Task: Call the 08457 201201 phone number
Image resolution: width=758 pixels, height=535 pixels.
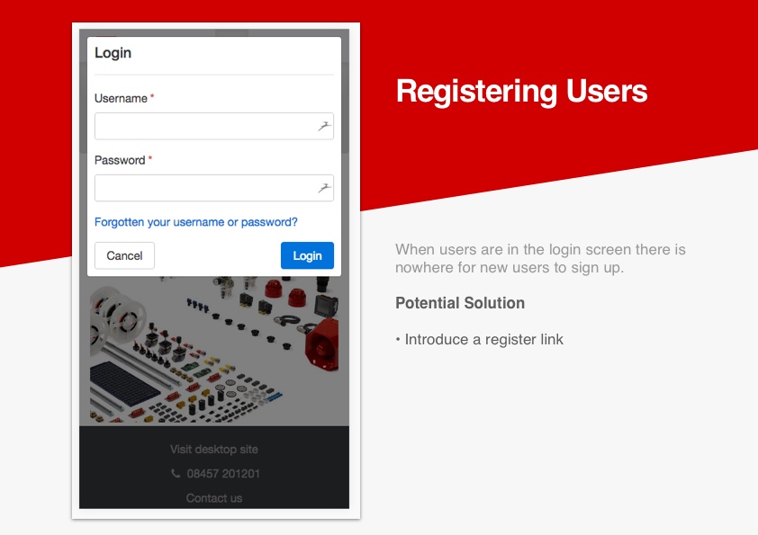Action: [x=223, y=474]
